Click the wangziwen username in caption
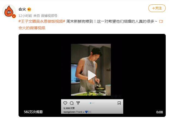The image size is (169, 121). (70, 112)
